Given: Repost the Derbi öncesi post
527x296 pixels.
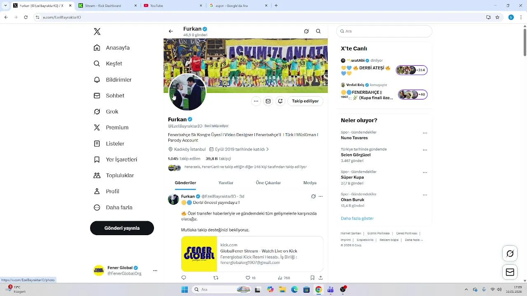Looking at the screenshot, I should (216, 278).
